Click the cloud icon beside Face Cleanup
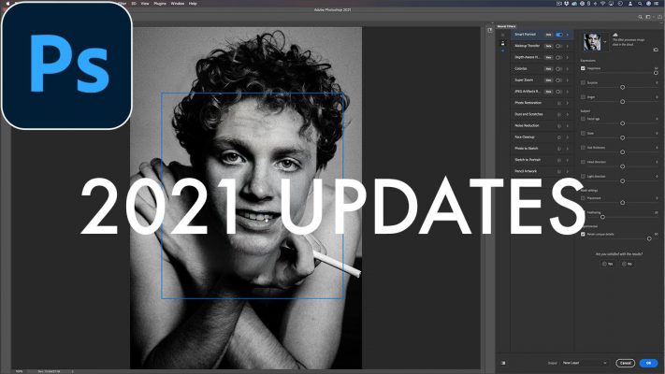Viewport: 665px width, 374px height. (x=559, y=137)
